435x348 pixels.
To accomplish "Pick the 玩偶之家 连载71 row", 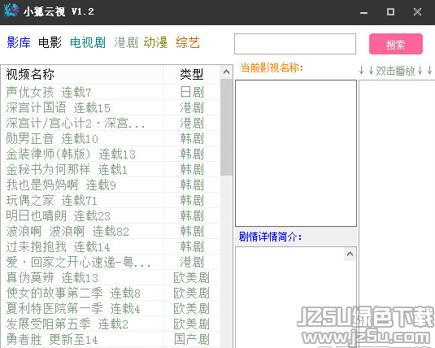I will [111, 200].
